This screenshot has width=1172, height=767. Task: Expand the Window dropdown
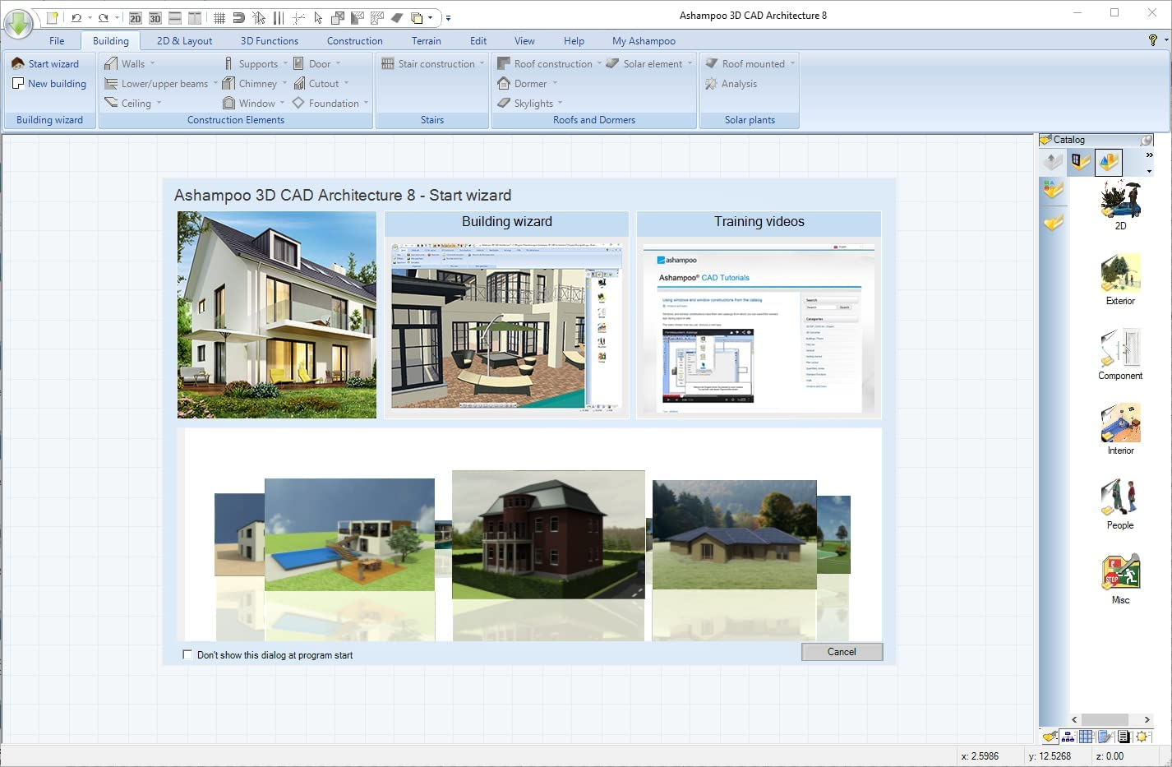tap(283, 104)
